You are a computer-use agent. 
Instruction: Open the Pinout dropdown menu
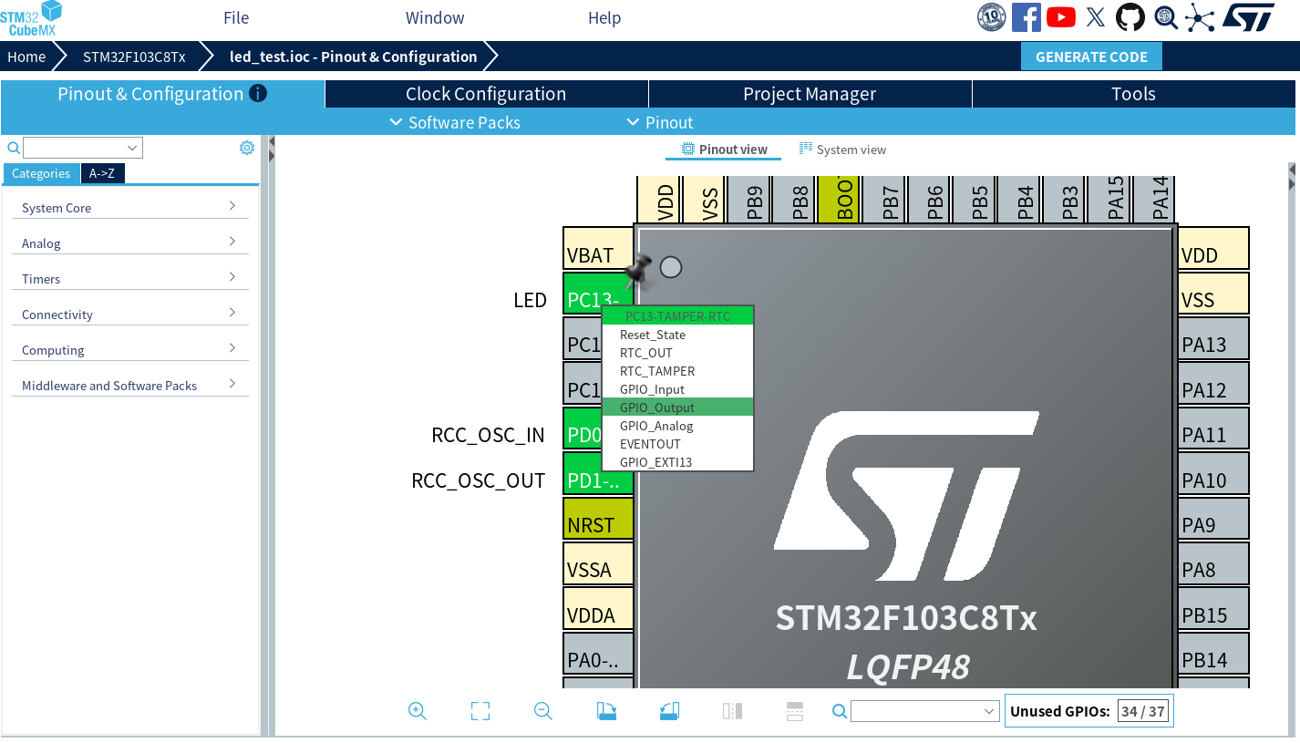[659, 122]
